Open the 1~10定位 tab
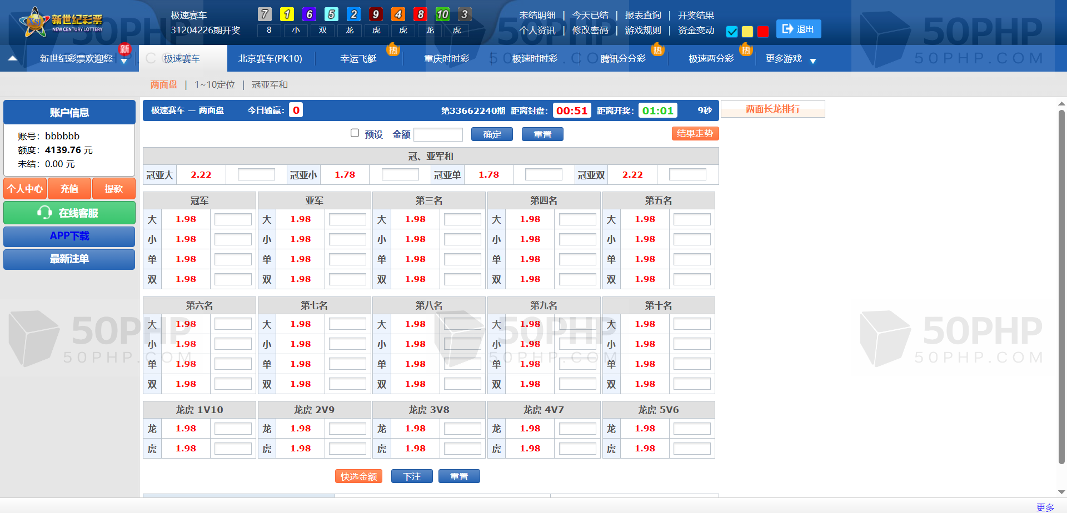Screen dimensions: 1067x513 click(215, 84)
